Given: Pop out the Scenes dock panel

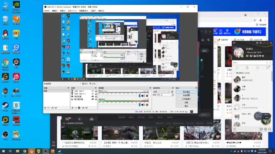Looking at the screenshot, I should click(x=68, y=88).
